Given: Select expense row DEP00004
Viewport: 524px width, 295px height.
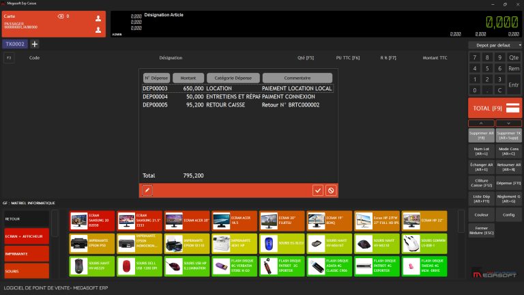Looking at the screenshot, I should tap(237, 97).
